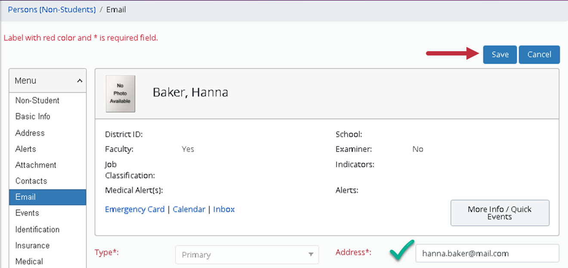Select Basic Info menu item
The image size is (568, 268).
[33, 116]
